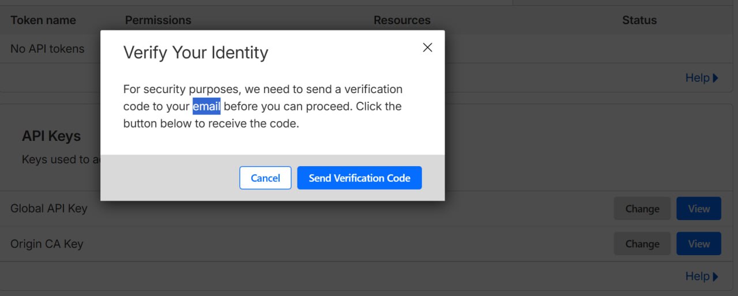Click the "Global API Key" row label

[x=49, y=209]
